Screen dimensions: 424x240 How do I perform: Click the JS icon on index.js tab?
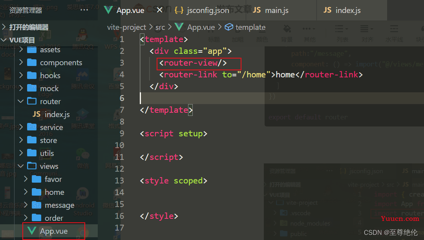coord(327,10)
